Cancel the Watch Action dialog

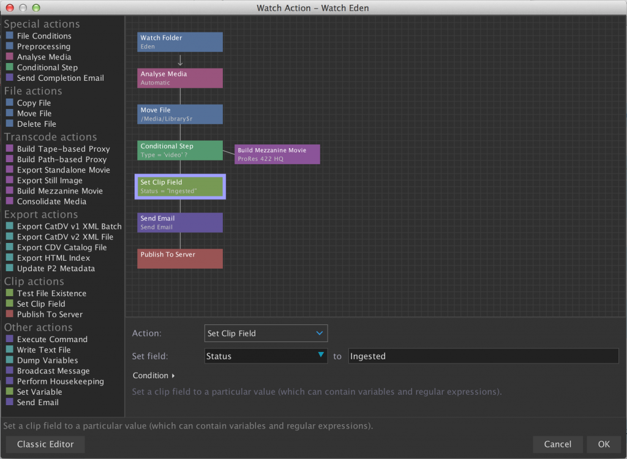(x=557, y=444)
